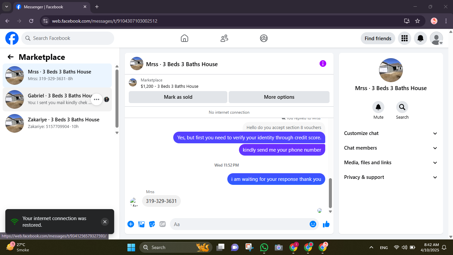Viewport: 453px width, 255px height.
Task: Open the Chrome tab search dropdown
Action: [x=7, y=7]
